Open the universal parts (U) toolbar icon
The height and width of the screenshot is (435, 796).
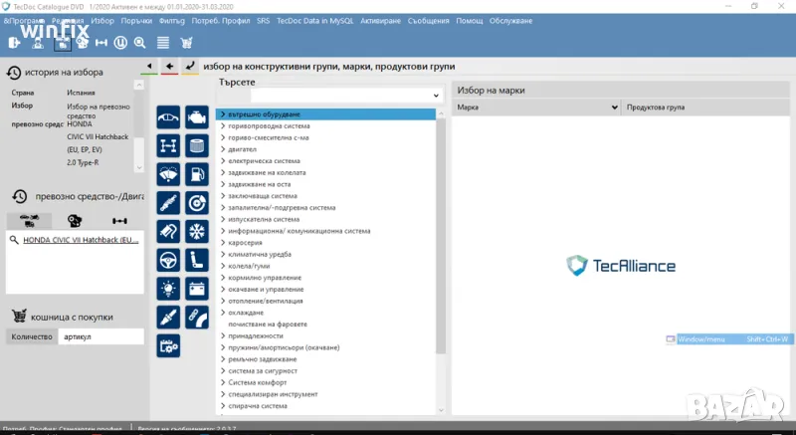(120, 43)
